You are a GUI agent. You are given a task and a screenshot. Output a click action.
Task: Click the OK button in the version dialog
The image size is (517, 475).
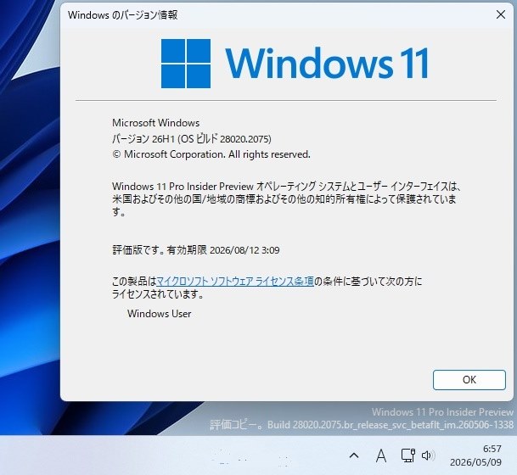point(469,379)
